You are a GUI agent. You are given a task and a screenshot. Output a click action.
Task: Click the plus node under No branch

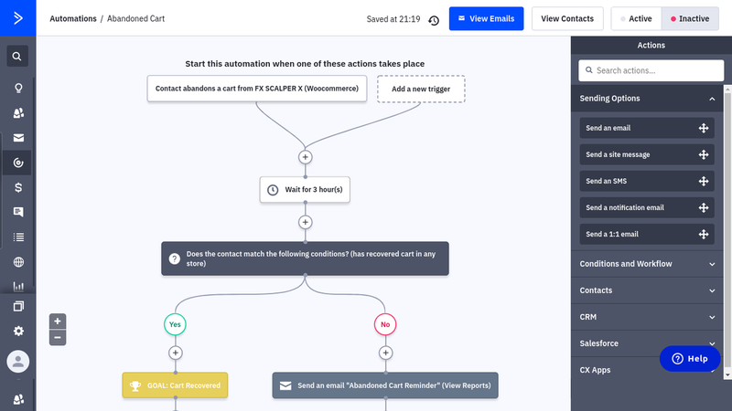(x=385, y=353)
